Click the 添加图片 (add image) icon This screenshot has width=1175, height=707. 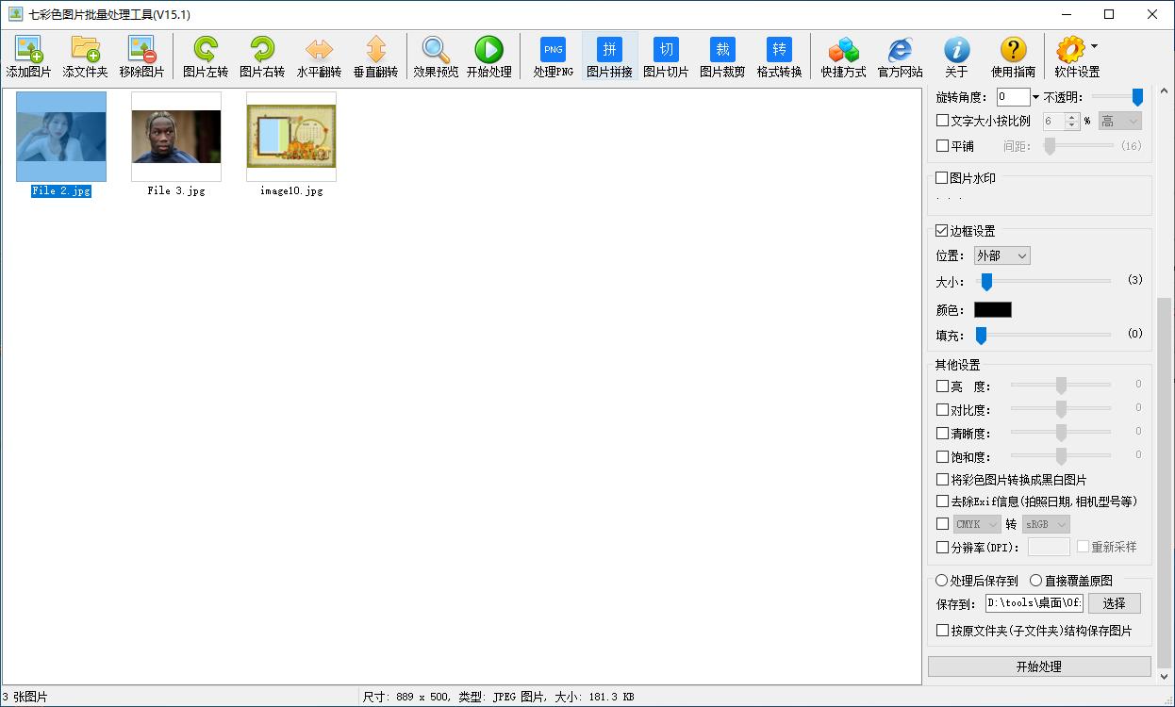point(28,50)
